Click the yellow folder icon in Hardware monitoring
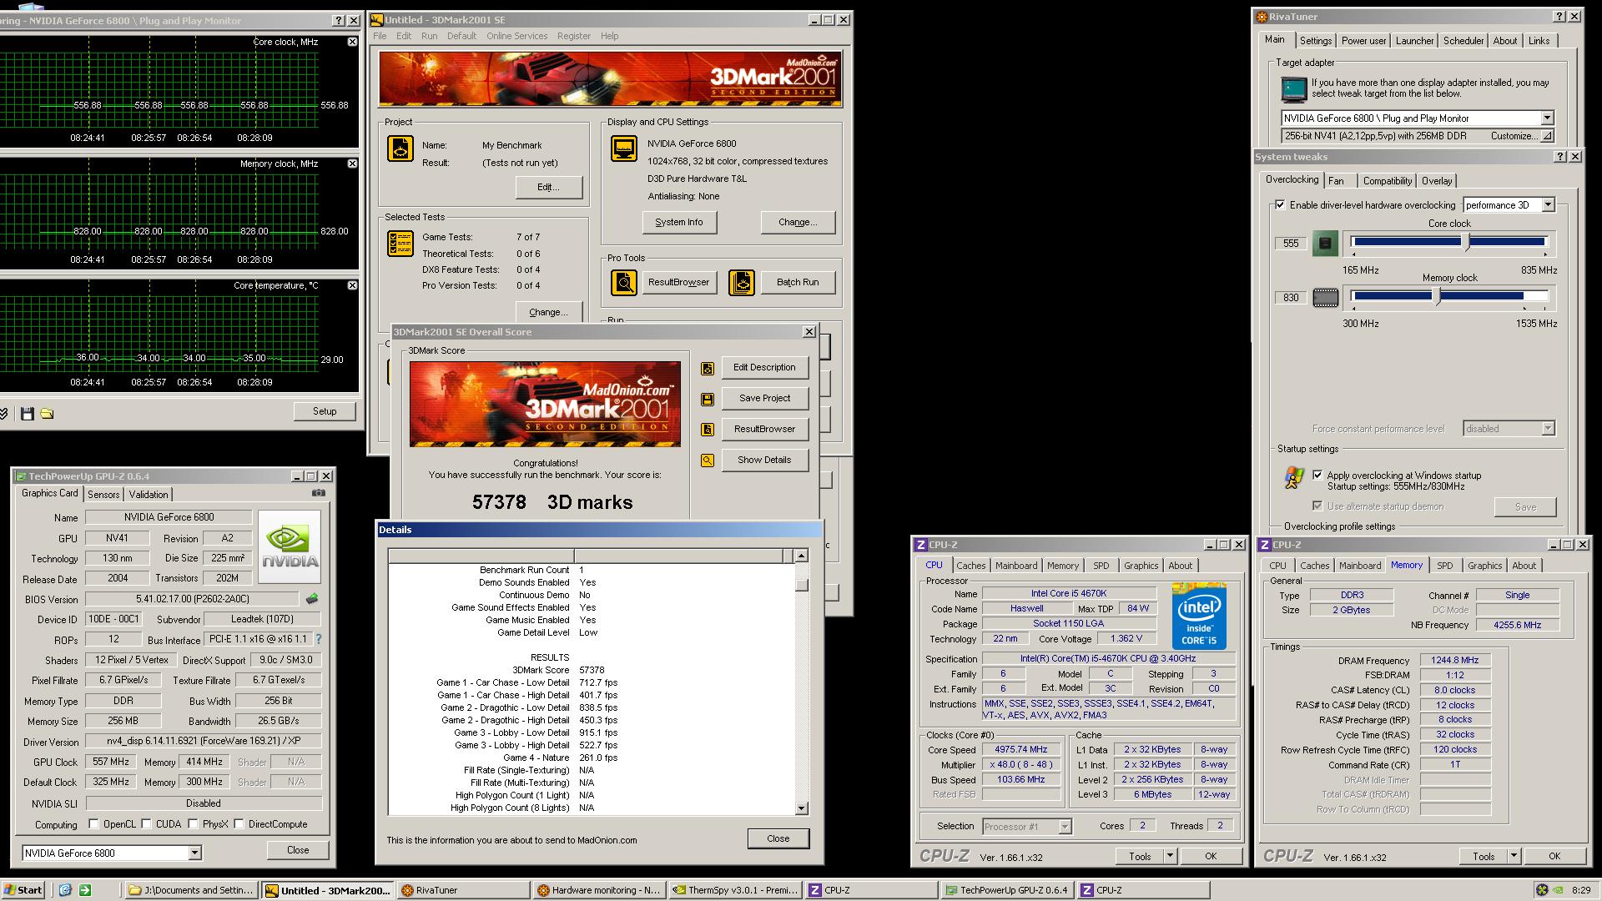 [48, 414]
